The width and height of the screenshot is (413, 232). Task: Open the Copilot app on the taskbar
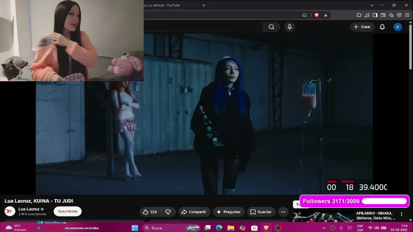(243, 228)
